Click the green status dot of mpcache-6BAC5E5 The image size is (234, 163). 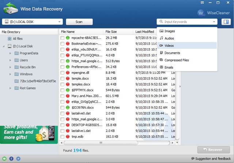point(68,38)
